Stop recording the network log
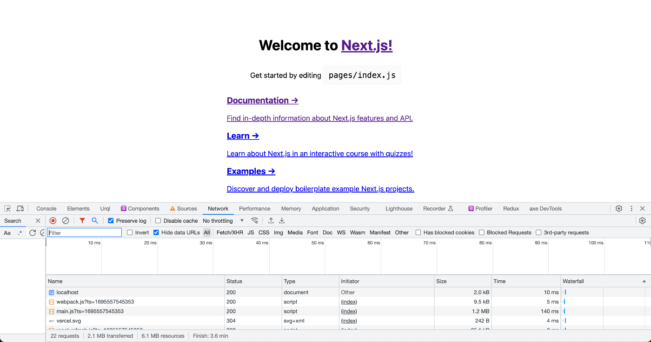Screen dimensions: 651x342 (53, 220)
